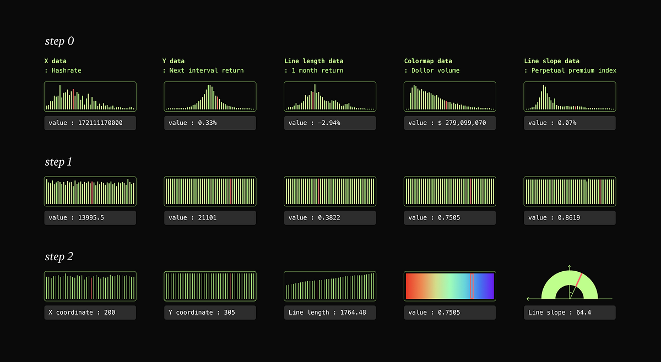Image resolution: width=661 pixels, height=362 pixels.
Task: Select the Y data Next interval return chart
Action: pos(210,96)
